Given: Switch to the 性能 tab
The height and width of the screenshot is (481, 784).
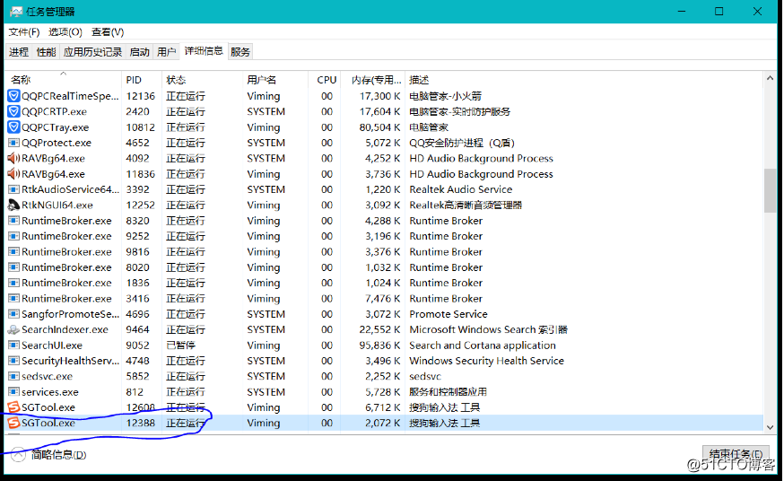Looking at the screenshot, I should [46, 52].
